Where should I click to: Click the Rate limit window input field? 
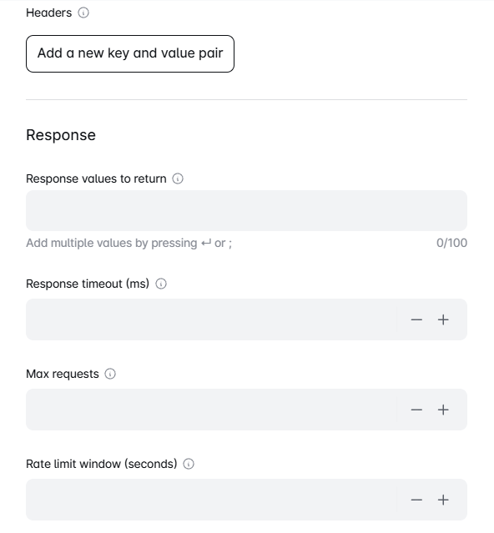click(x=211, y=500)
